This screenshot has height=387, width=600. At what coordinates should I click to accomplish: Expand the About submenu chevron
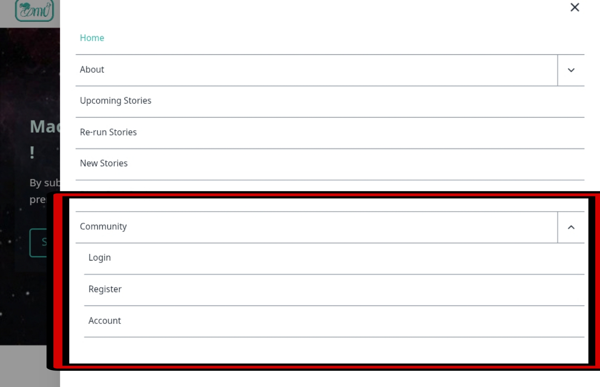click(571, 70)
